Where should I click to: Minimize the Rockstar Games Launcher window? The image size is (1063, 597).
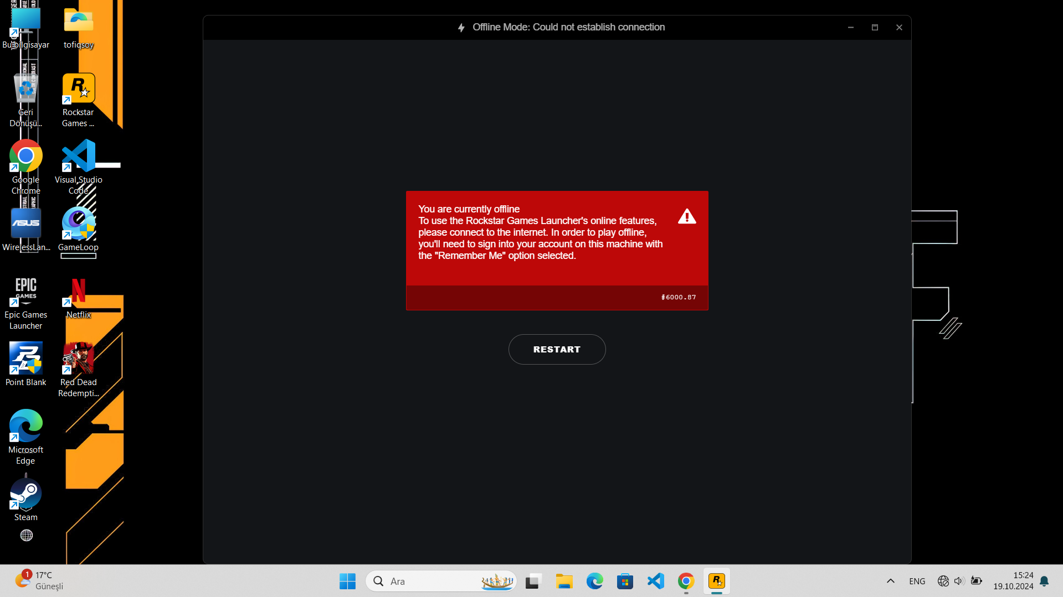pyautogui.click(x=850, y=27)
